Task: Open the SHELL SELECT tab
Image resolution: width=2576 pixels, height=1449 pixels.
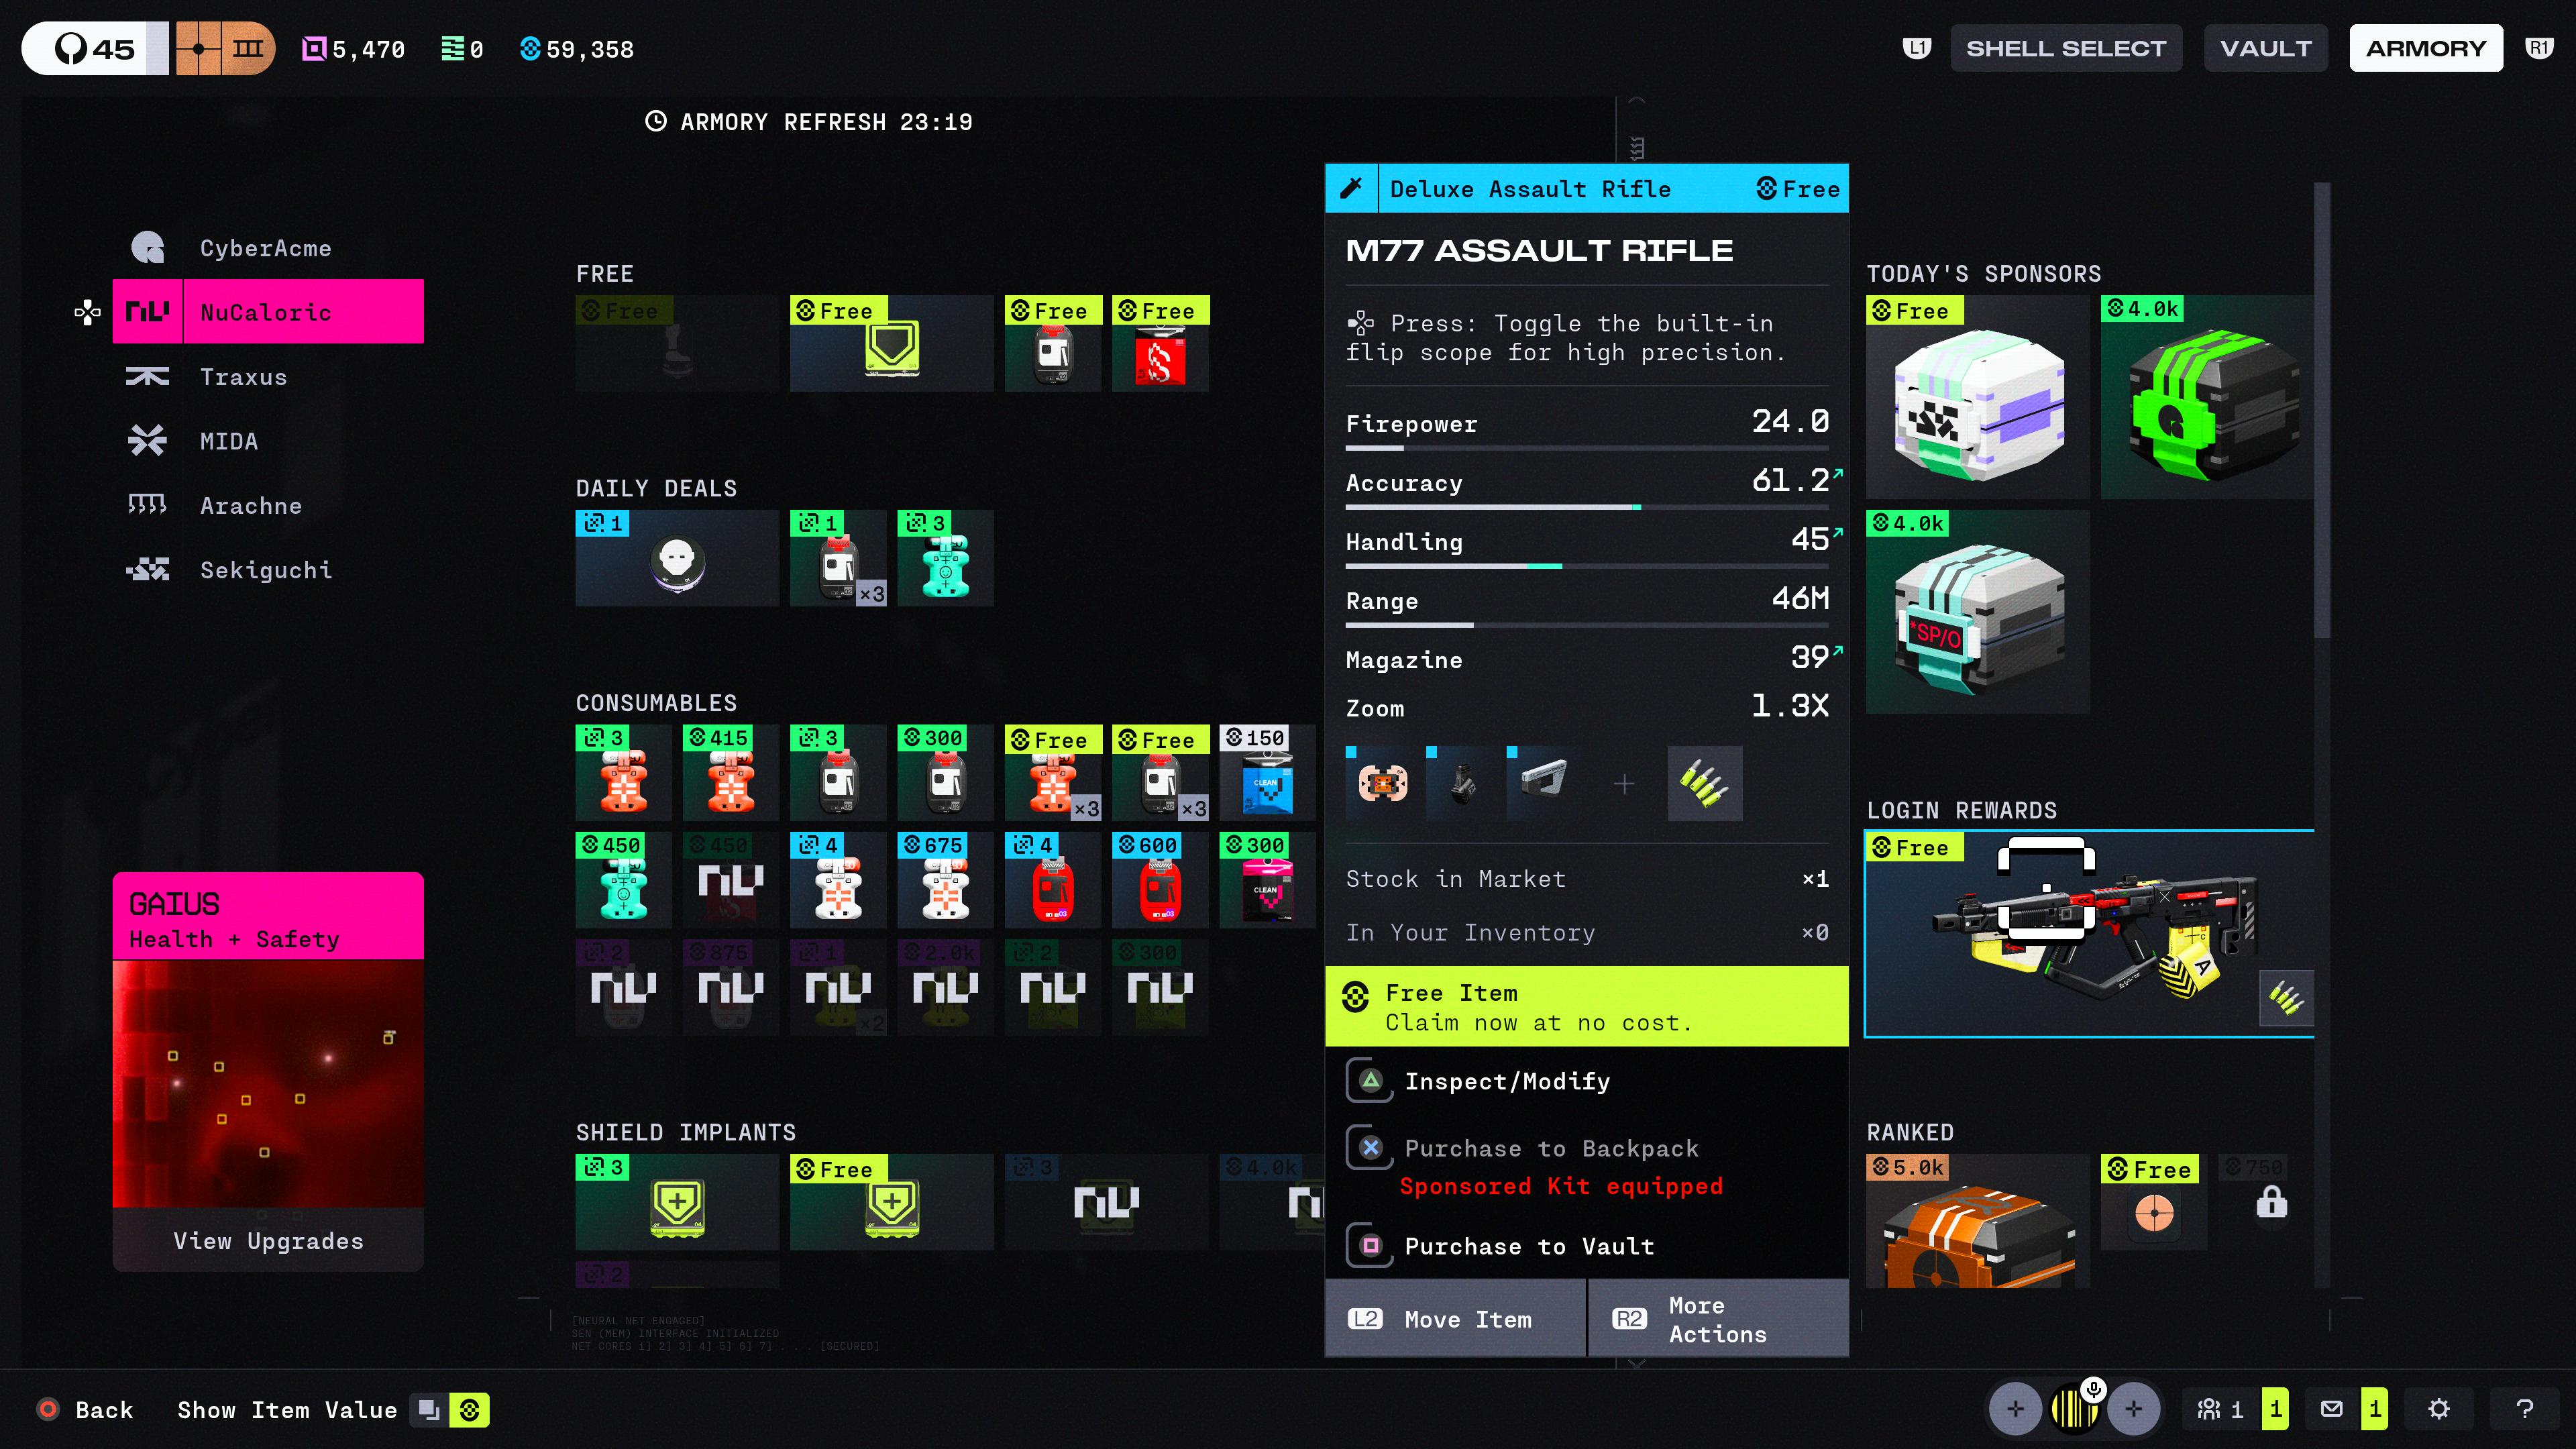Action: pyautogui.click(x=2066, y=48)
